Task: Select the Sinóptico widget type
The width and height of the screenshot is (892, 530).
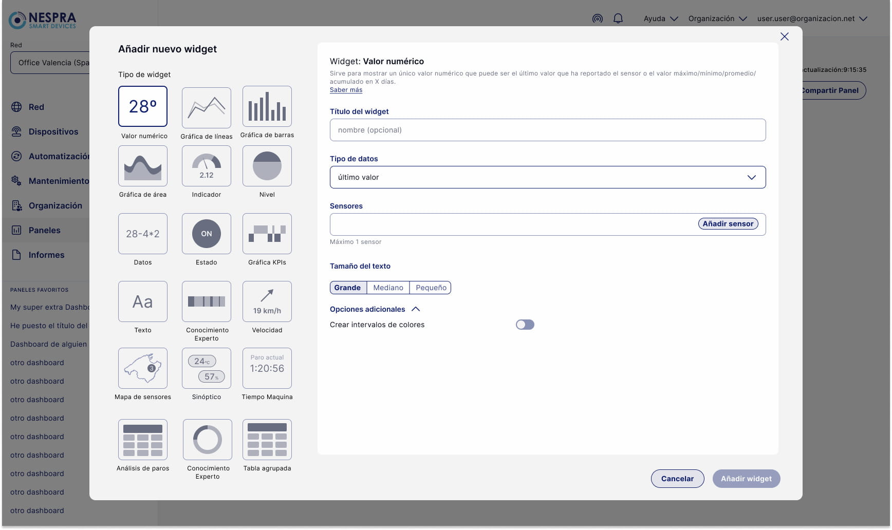Action: [x=206, y=368]
